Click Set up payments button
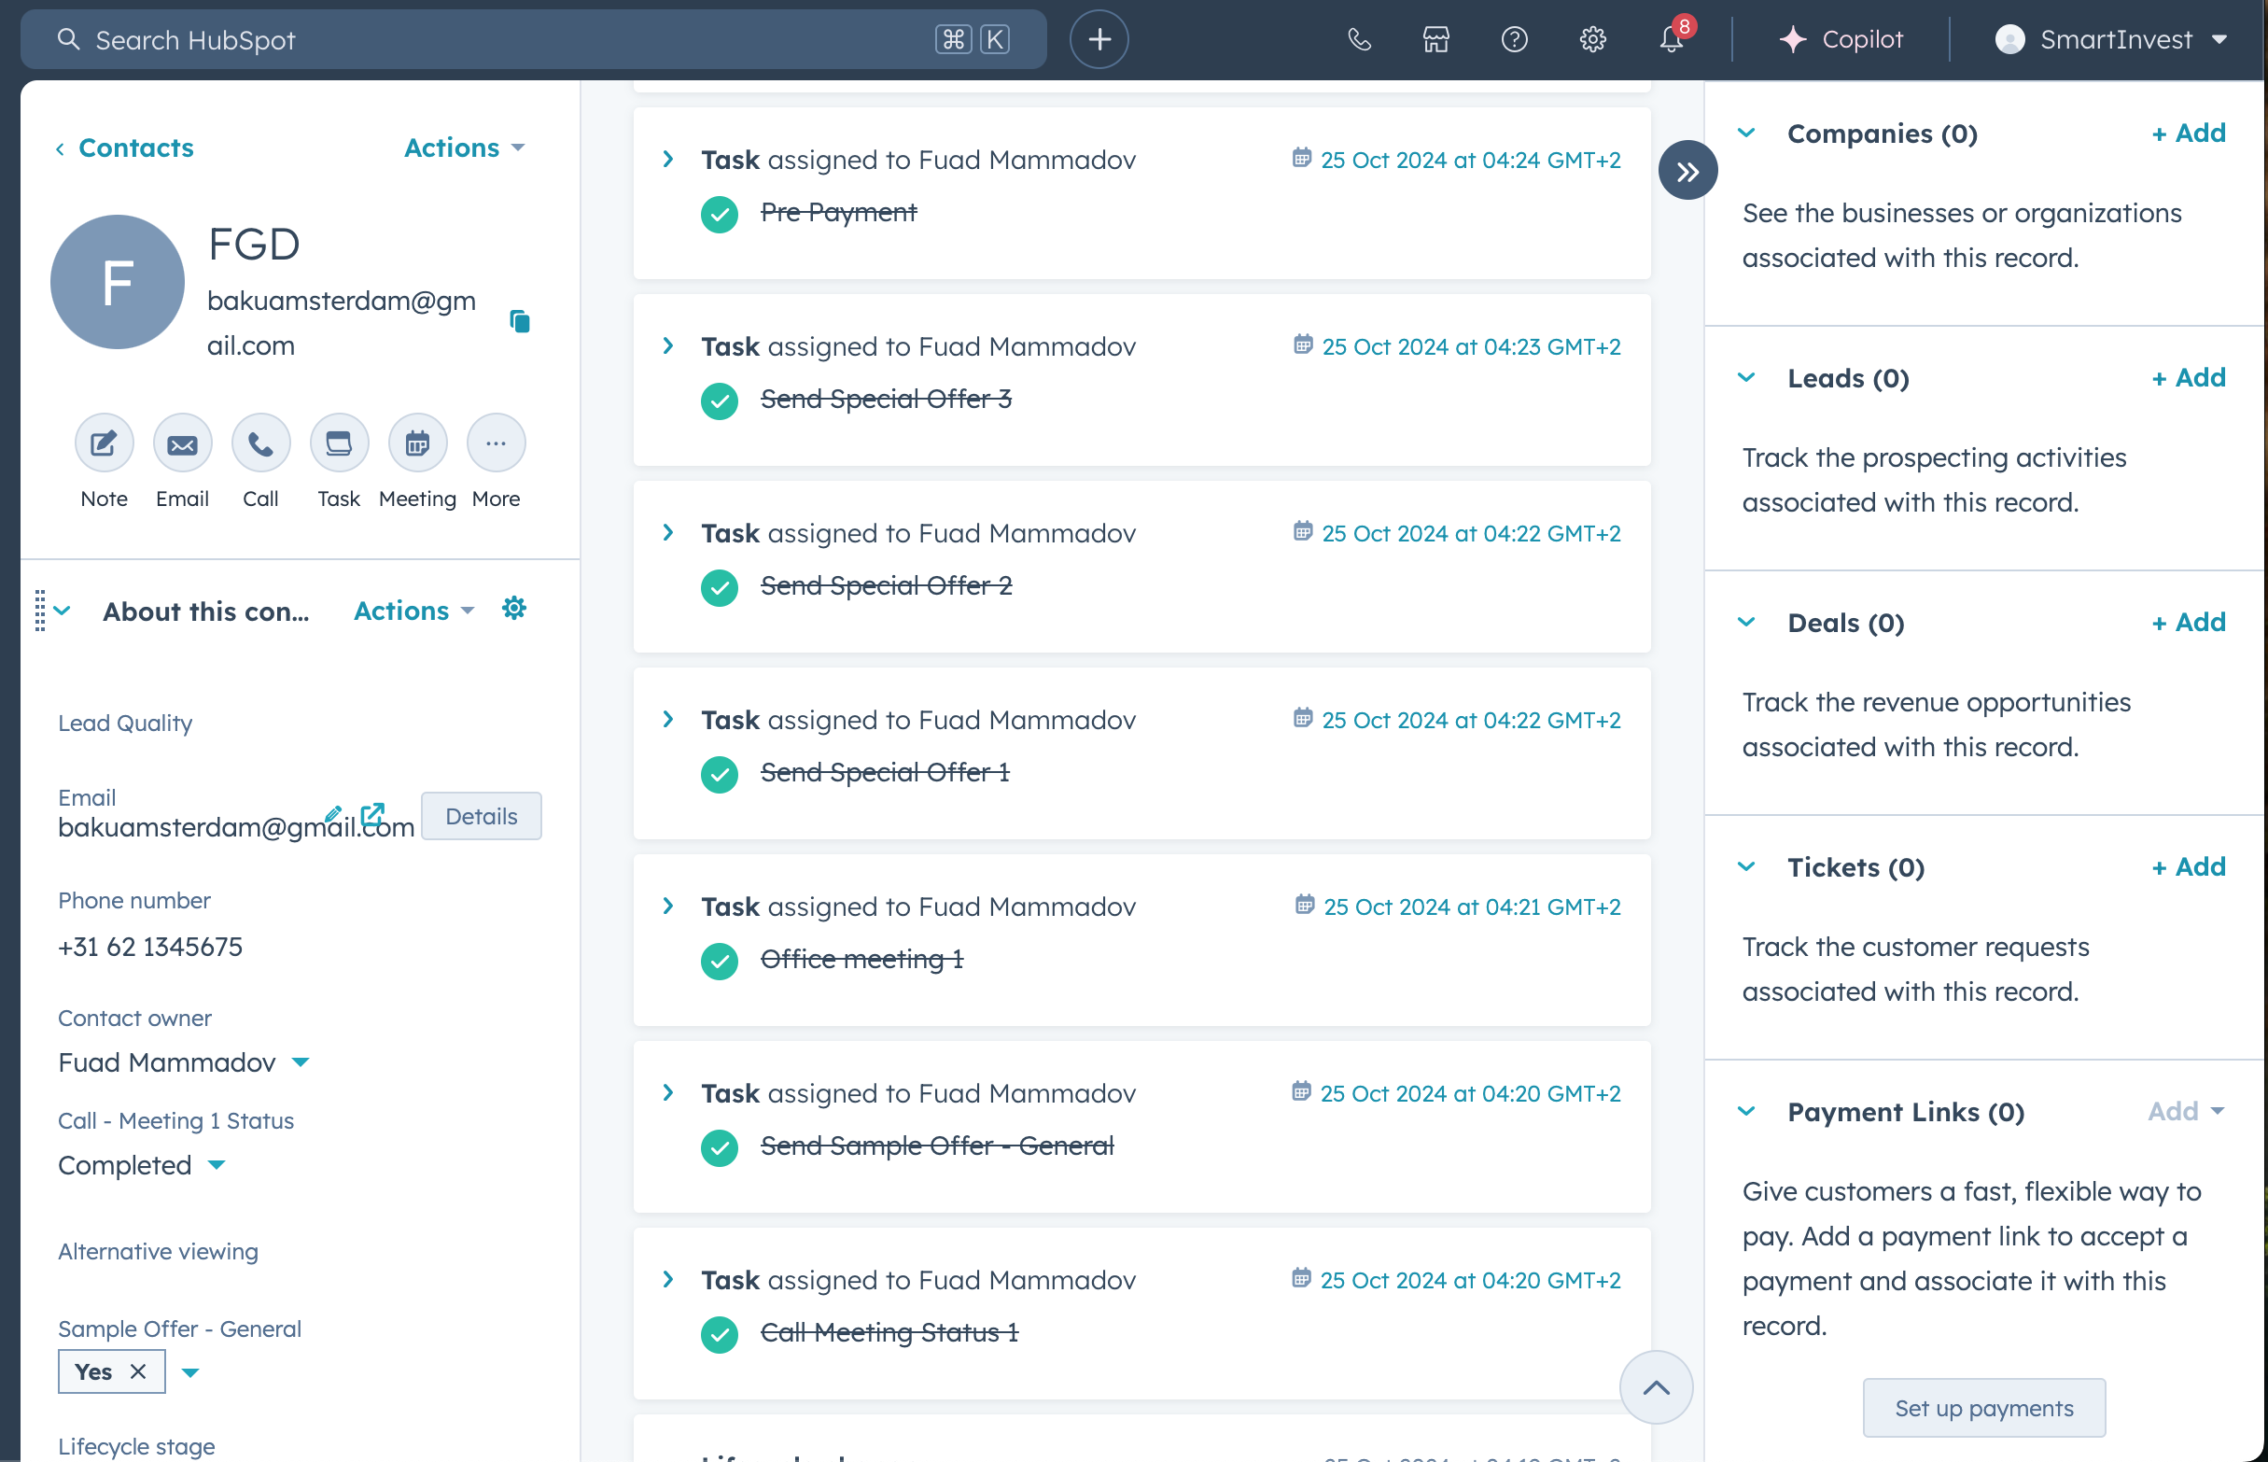The image size is (2268, 1462). point(1984,1408)
